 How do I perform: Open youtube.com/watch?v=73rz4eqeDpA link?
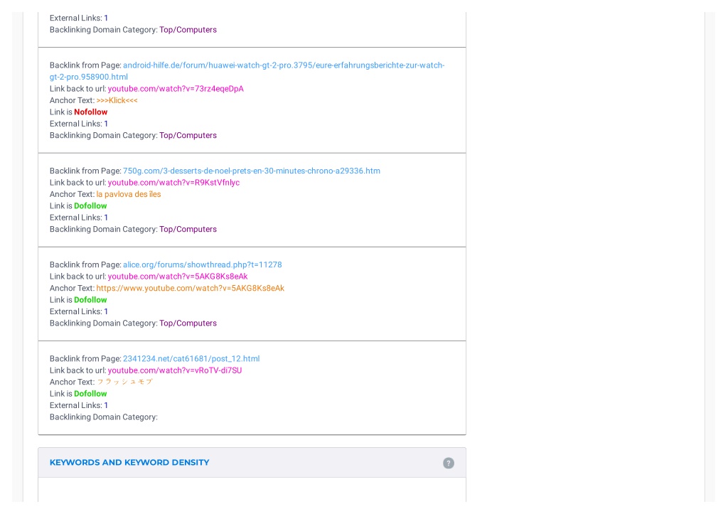coord(176,89)
